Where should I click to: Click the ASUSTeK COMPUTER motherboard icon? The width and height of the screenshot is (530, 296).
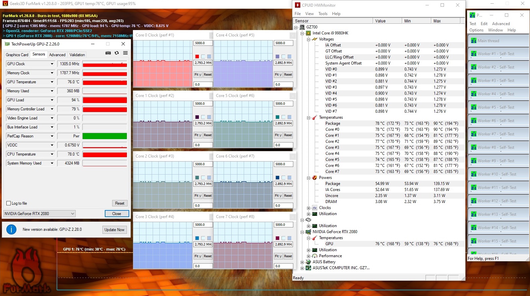click(308, 268)
